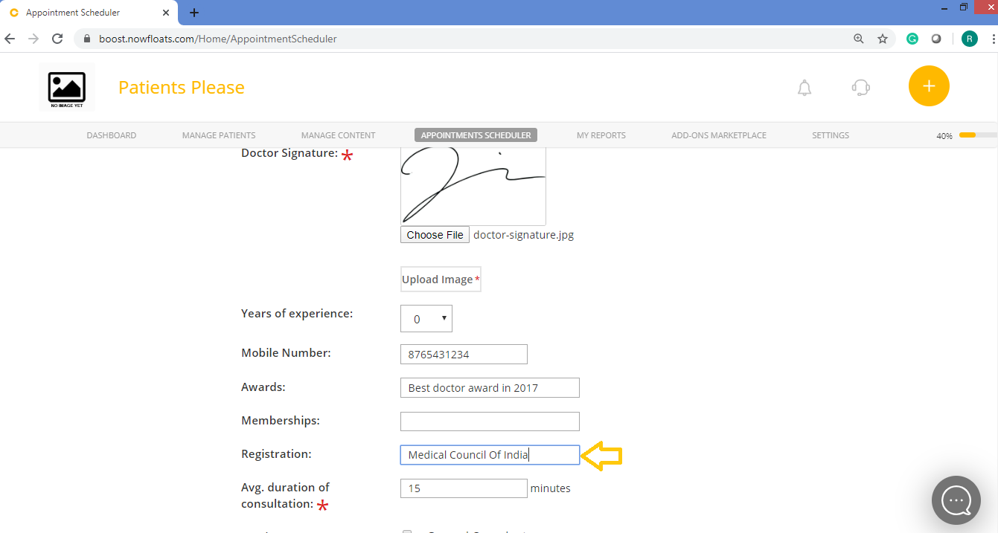Go back using the browser back arrow
Viewport: 998px width, 533px height.
[9, 38]
